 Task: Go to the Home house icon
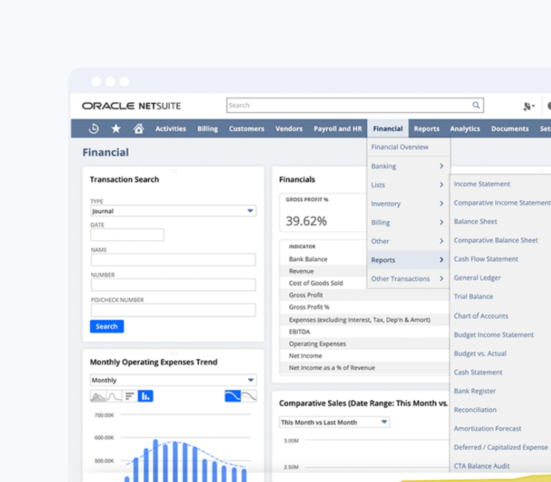138,128
